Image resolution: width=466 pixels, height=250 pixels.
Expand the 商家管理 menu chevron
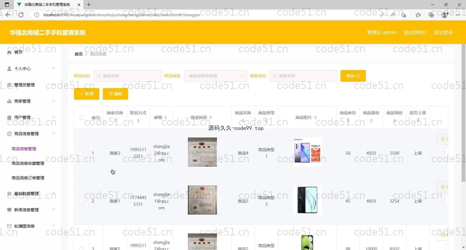point(53,101)
